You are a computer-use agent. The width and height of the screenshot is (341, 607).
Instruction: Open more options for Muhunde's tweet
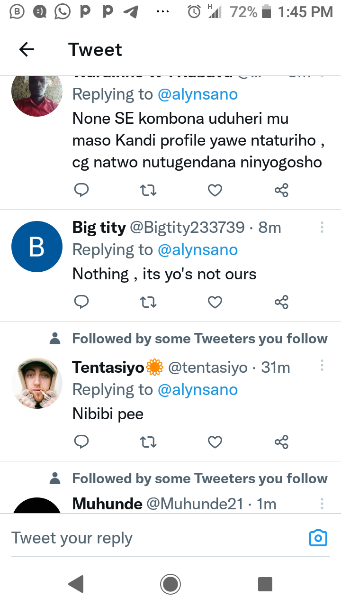click(x=322, y=504)
